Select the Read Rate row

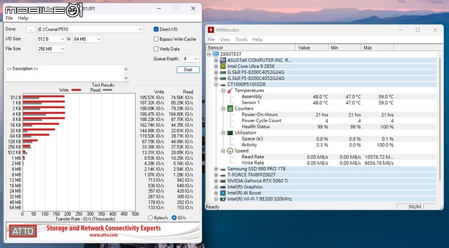click(x=321, y=157)
